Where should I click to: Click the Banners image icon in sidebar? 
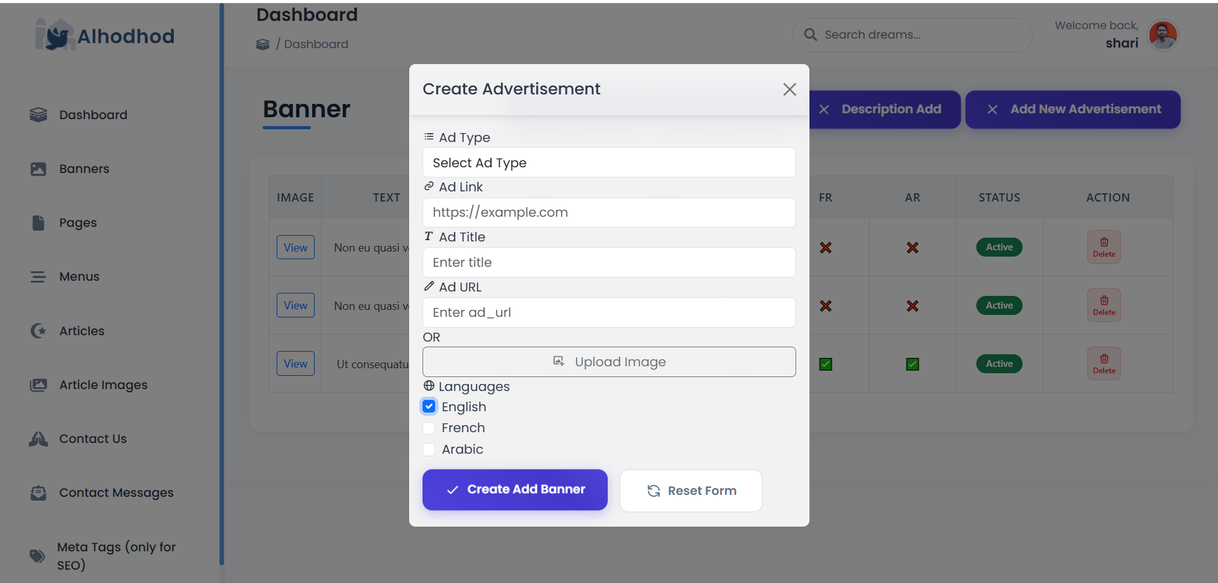pos(38,169)
